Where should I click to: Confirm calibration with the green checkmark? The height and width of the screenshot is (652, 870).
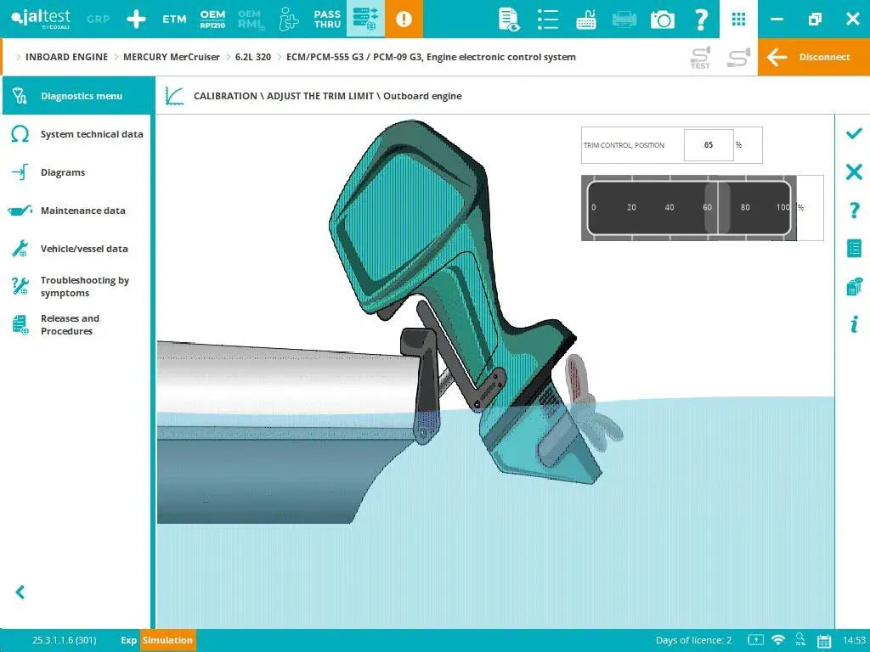tap(853, 133)
